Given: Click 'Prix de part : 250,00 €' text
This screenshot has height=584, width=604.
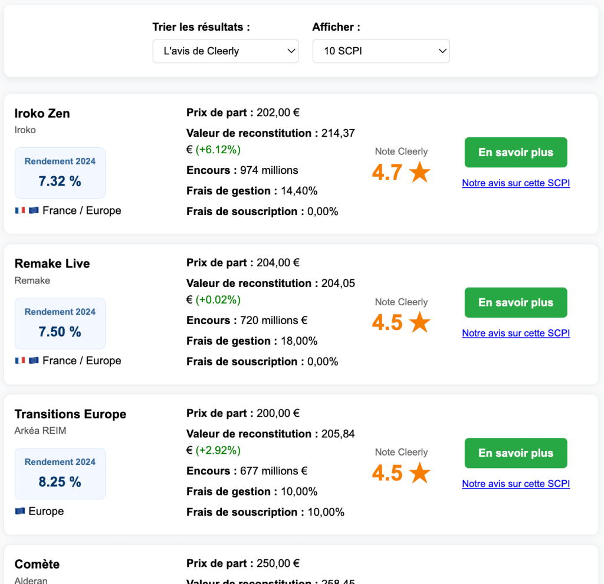Looking at the screenshot, I should point(243,563).
